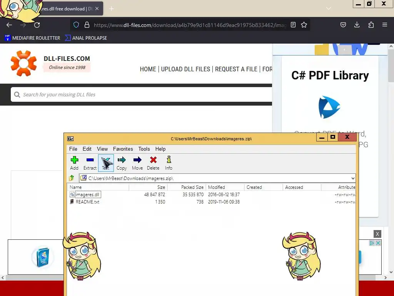The width and height of the screenshot is (394, 296).
Task: Reload the page in Firefox
Action: pos(37,25)
